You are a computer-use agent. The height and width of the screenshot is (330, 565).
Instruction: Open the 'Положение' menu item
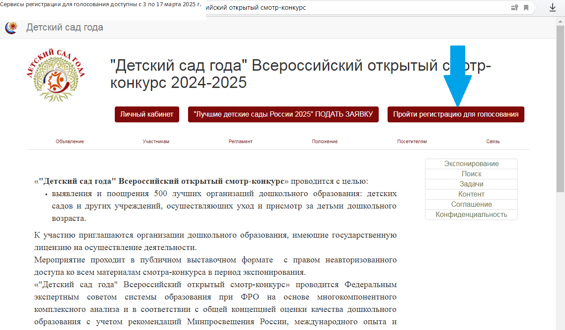click(325, 141)
